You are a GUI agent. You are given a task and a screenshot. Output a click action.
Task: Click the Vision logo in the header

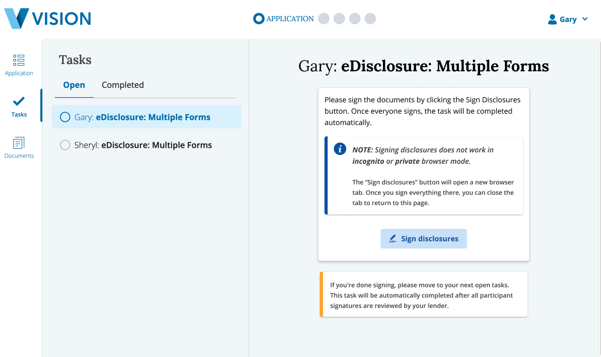(48, 19)
